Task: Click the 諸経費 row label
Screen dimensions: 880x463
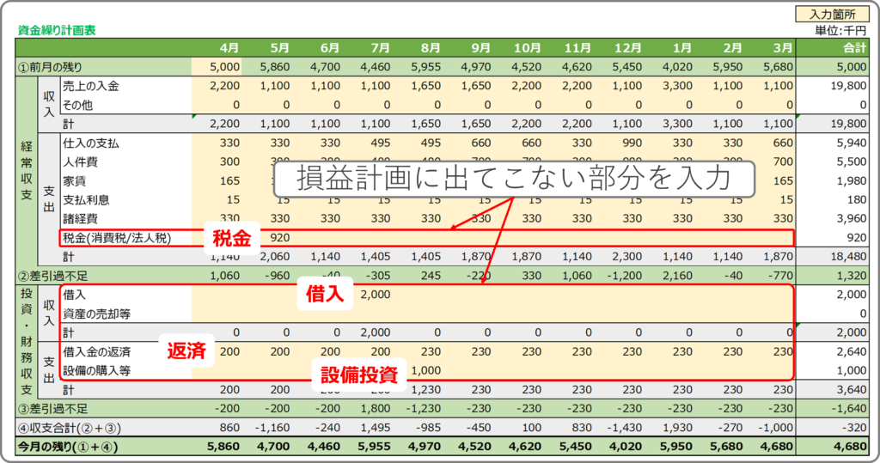Action: tap(80, 219)
